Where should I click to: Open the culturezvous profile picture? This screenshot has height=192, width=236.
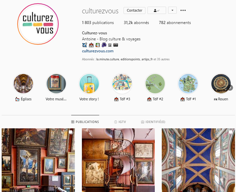click(38, 24)
